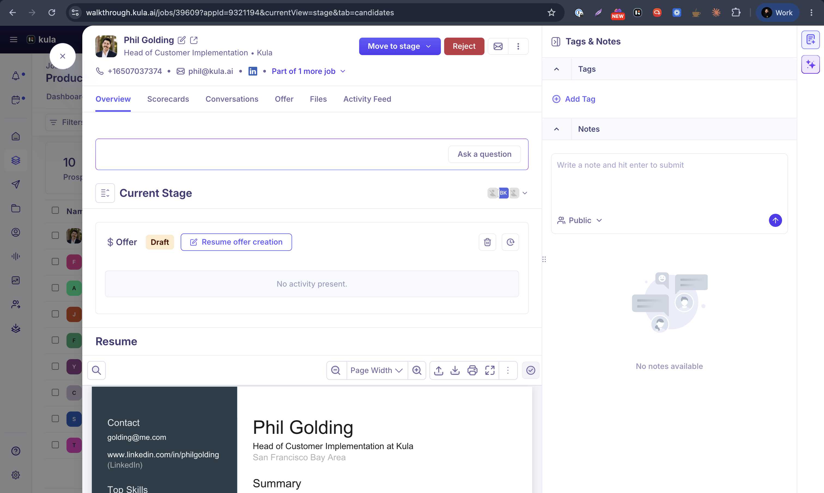Open candidate profile in new window icon
The width and height of the screenshot is (824, 493).
click(194, 40)
